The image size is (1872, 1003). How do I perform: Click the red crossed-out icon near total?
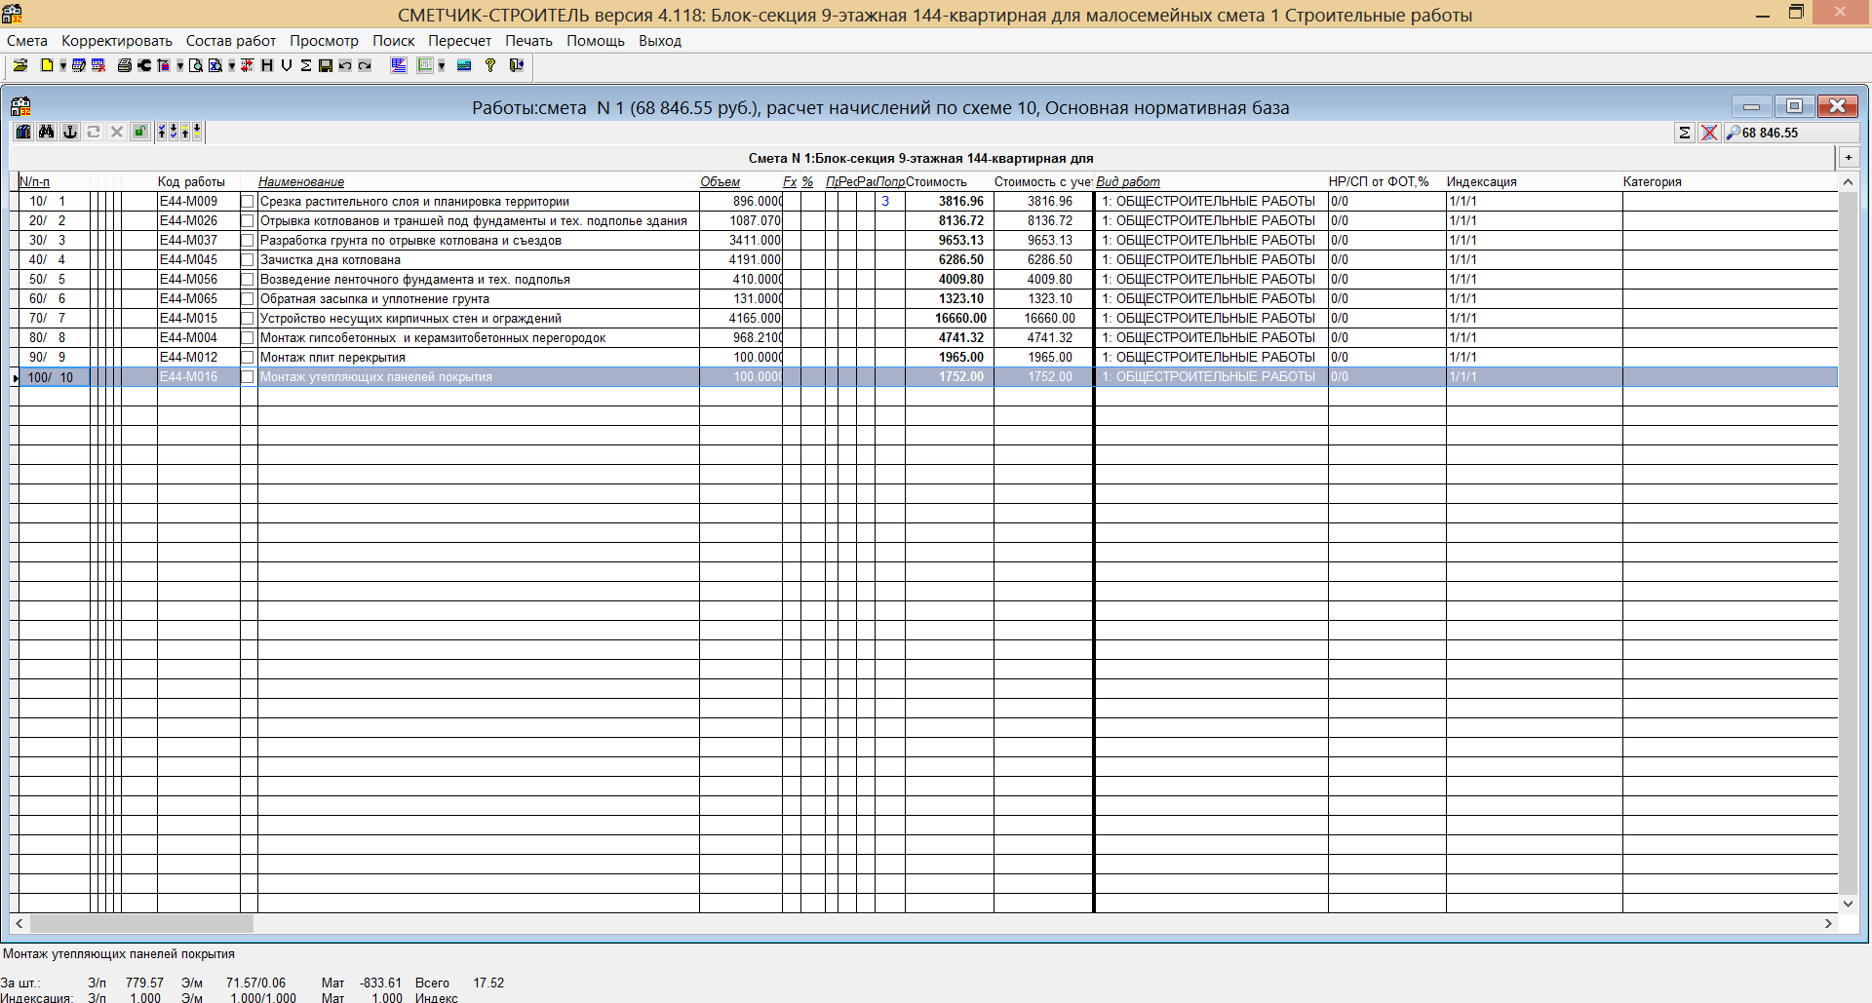pos(1709,133)
